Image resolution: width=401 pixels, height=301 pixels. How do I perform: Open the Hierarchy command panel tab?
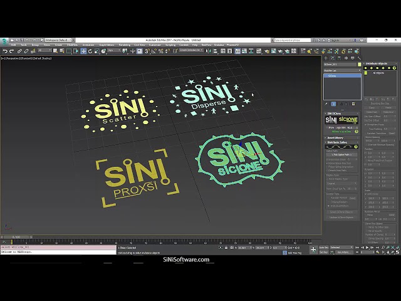(339, 58)
